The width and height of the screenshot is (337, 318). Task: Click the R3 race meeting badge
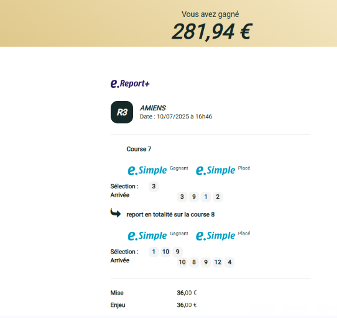tap(122, 112)
